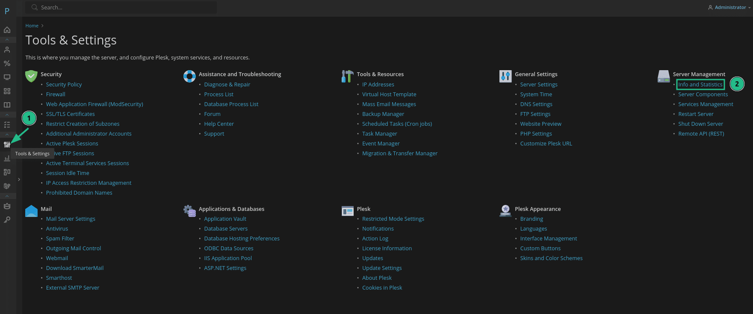This screenshot has height=314, width=753.
Task: Open the Branding link
Action: (532, 219)
